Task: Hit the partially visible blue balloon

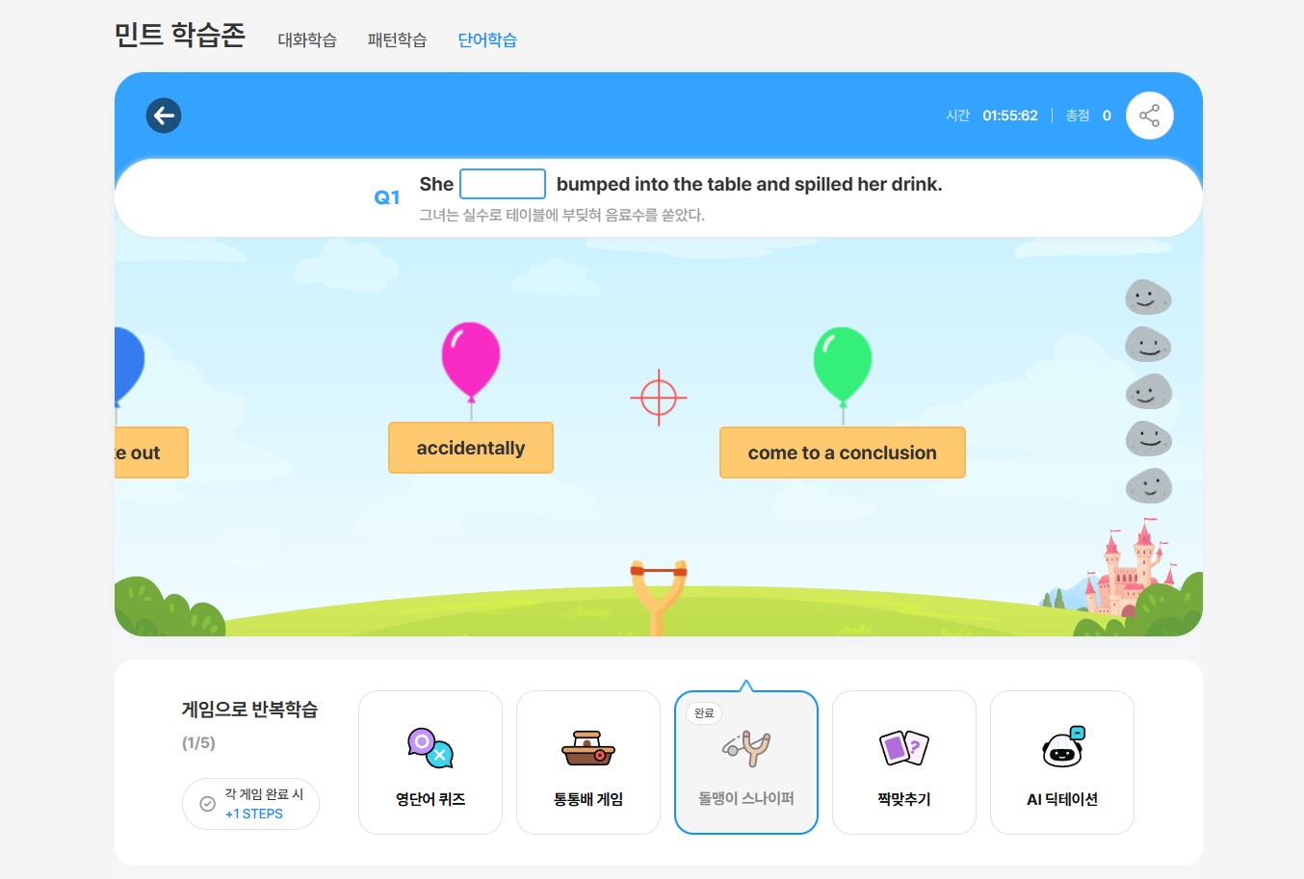Action: pyautogui.click(x=127, y=362)
